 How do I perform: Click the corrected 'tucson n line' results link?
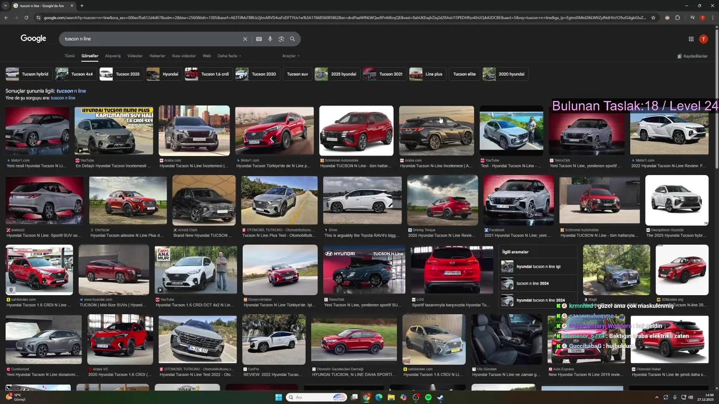71,91
